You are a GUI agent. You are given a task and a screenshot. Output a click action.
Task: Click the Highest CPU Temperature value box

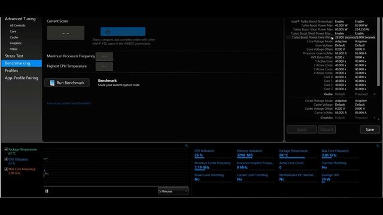pos(104,66)
